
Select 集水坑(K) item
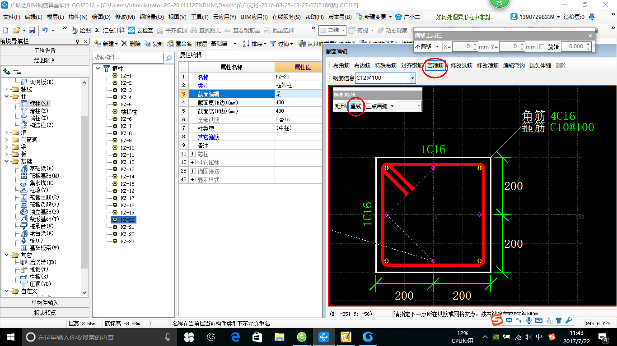(37, 183)
